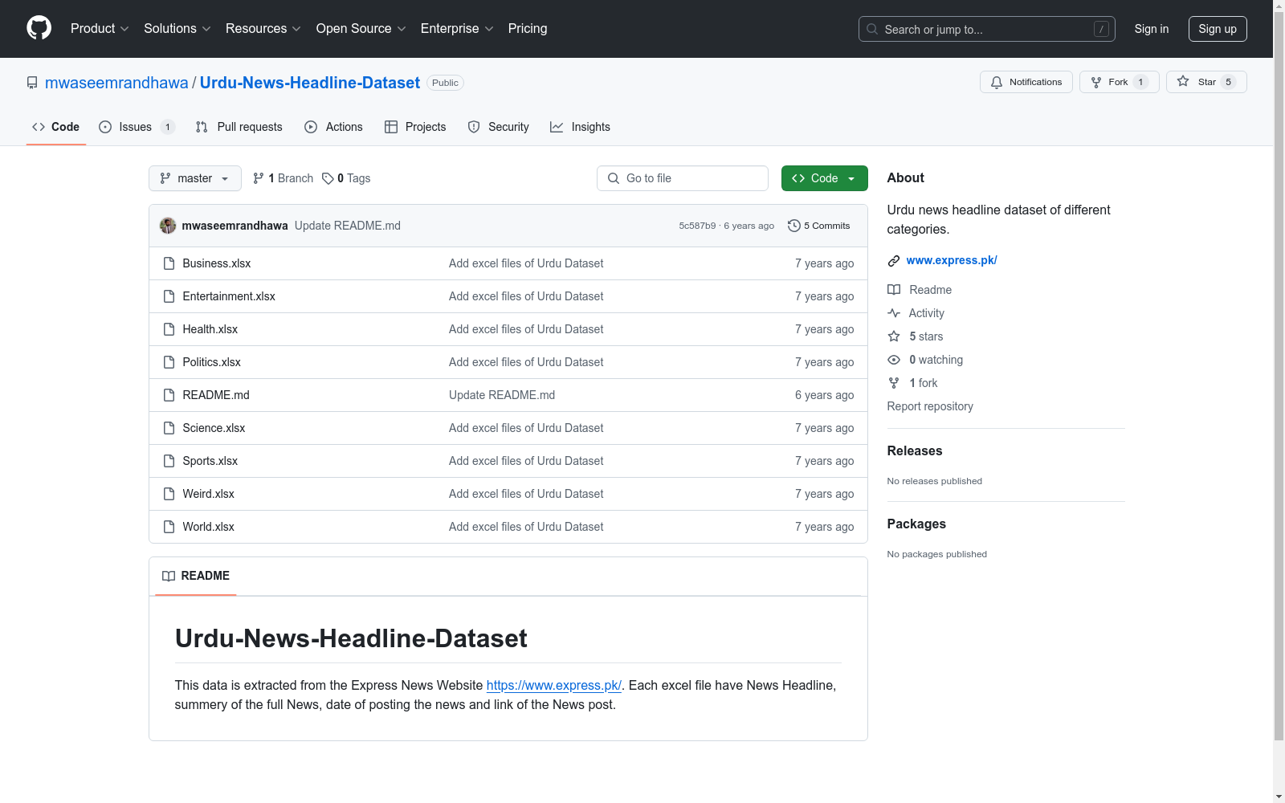Click the GitHub logo icon
This screenshot has width=1285, height=803.
39,28
